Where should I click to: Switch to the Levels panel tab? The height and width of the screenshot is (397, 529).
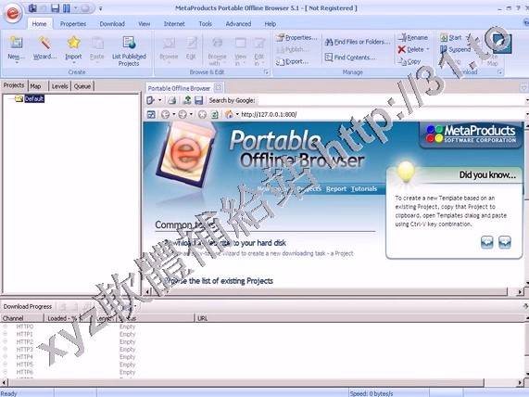click(x=59, y=86)
